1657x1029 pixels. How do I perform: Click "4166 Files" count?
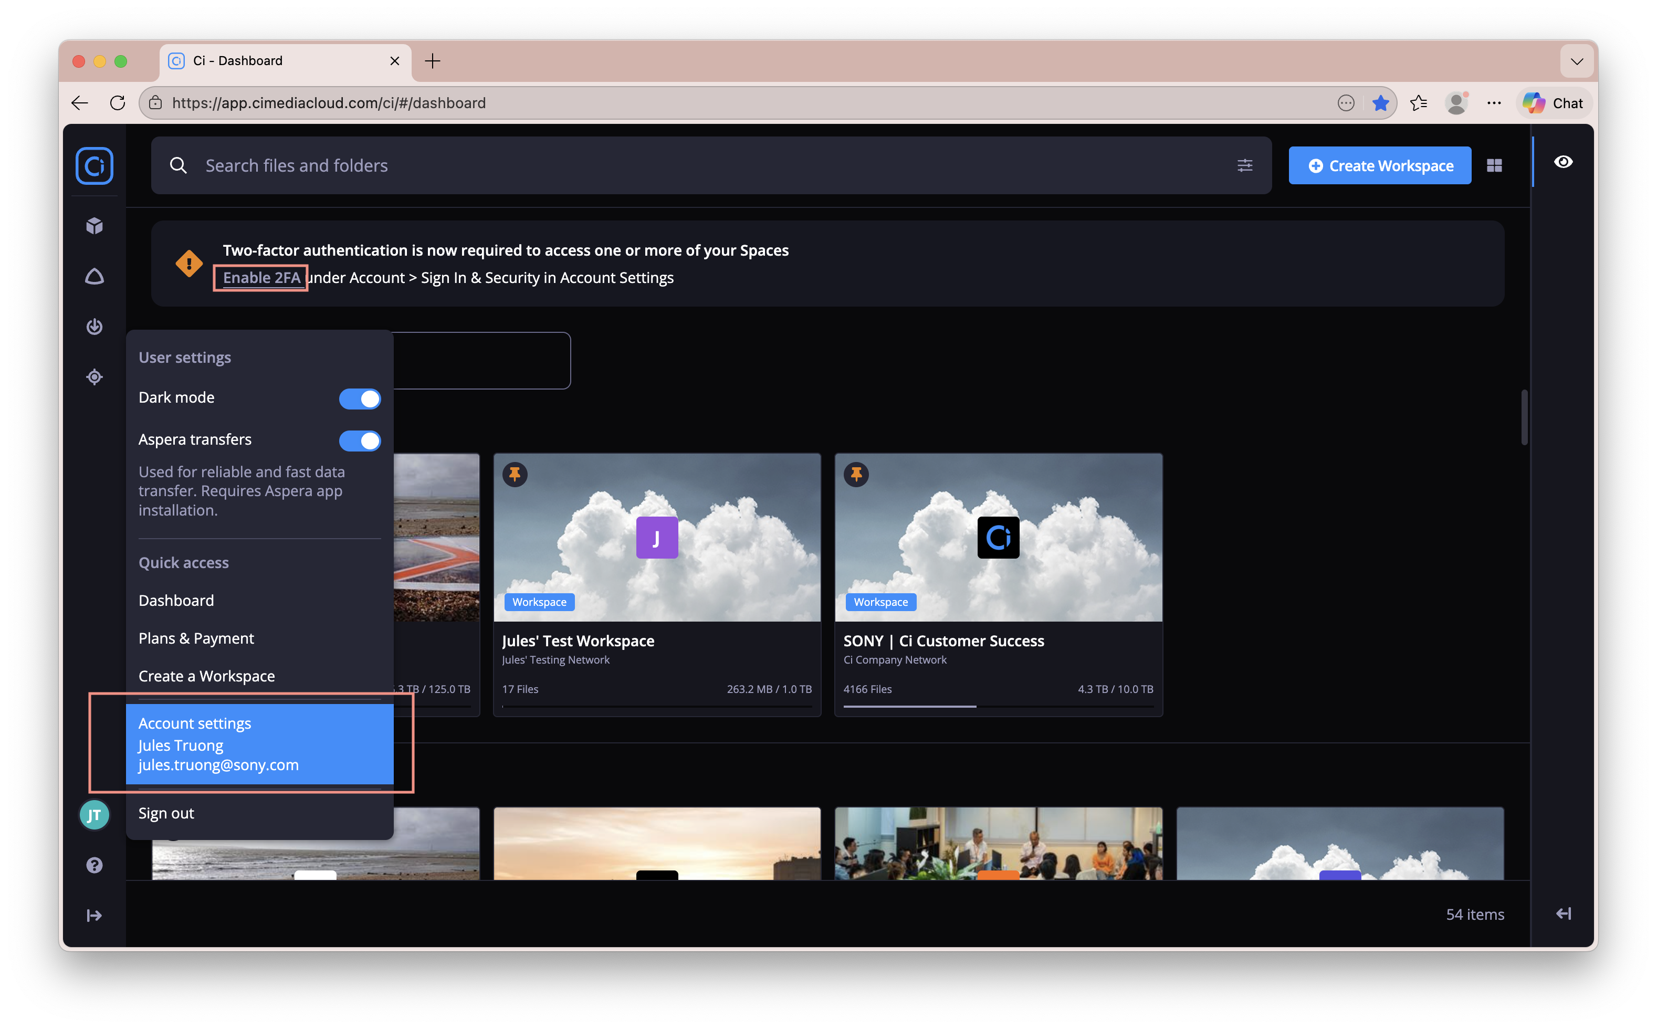click(867, 689)
